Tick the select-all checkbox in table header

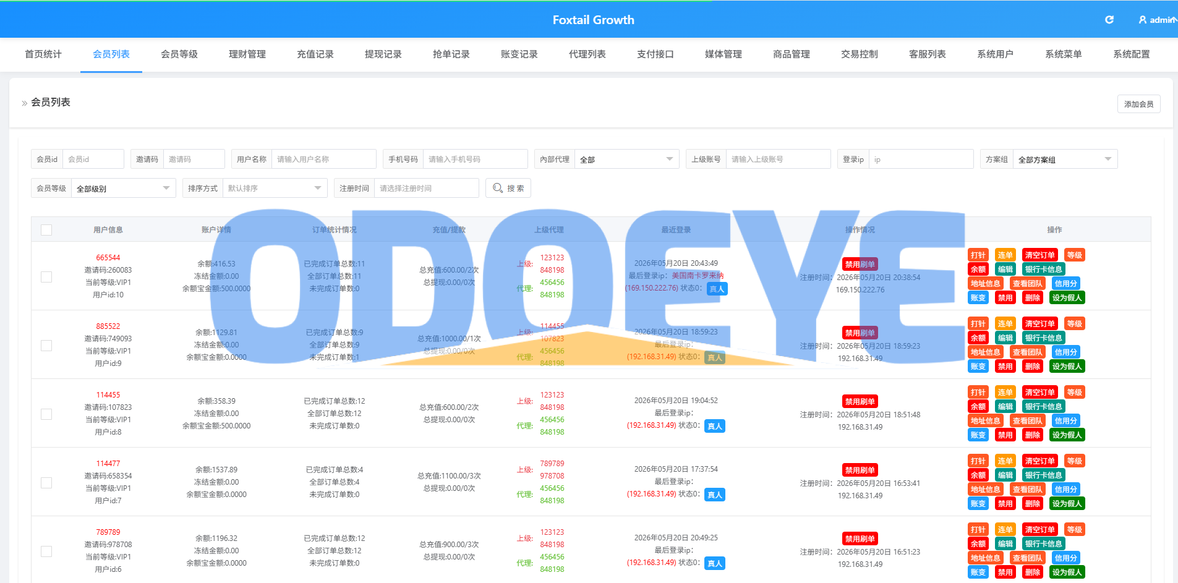pyautogui.click(x=46, y=230)
